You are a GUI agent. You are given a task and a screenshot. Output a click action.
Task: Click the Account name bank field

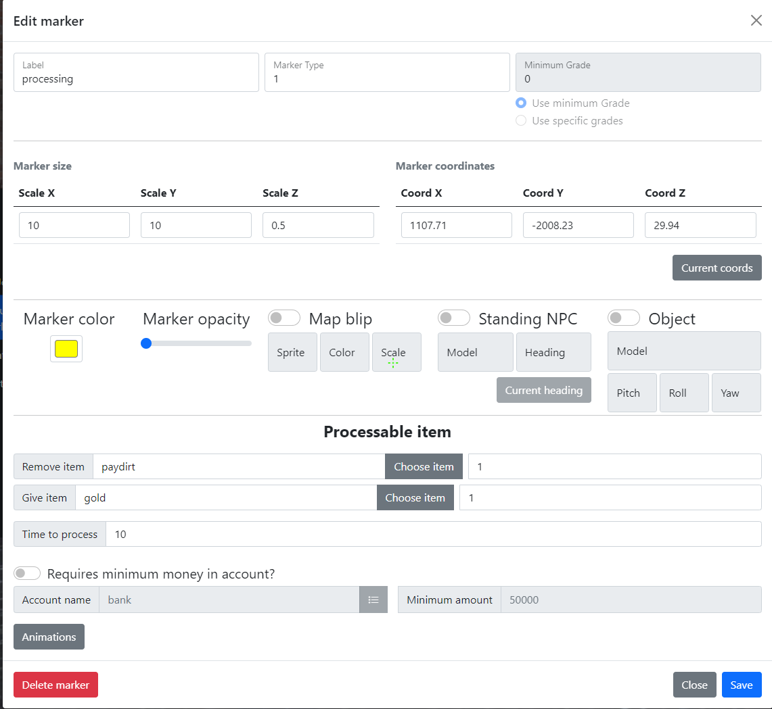(229, 600)
